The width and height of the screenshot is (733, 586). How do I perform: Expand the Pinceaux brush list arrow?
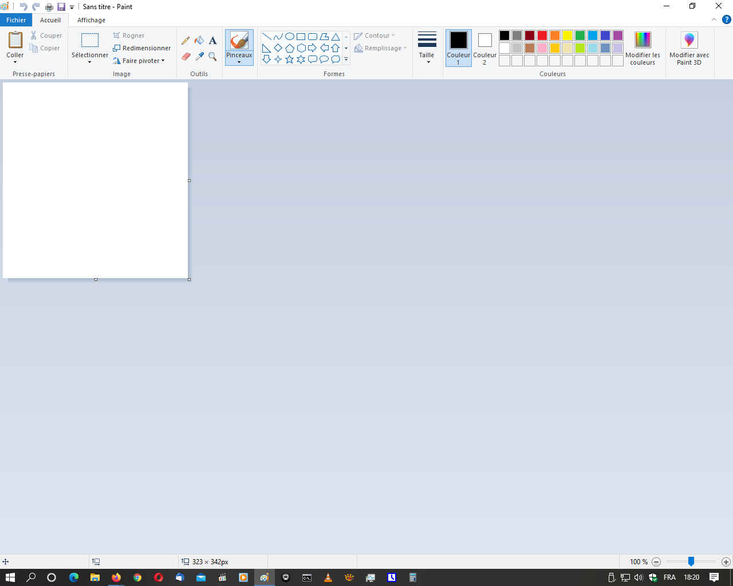[x=239, y=62]
